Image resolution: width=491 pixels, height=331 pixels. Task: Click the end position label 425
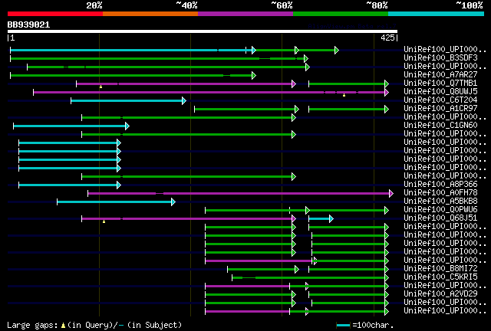387,38
